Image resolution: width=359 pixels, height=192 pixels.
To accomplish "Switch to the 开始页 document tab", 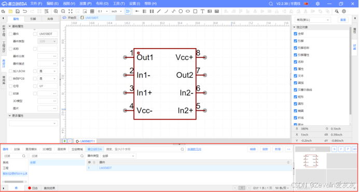I will [x=70, y=18].
